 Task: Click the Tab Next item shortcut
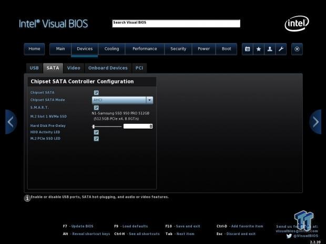tap(180, 234)
